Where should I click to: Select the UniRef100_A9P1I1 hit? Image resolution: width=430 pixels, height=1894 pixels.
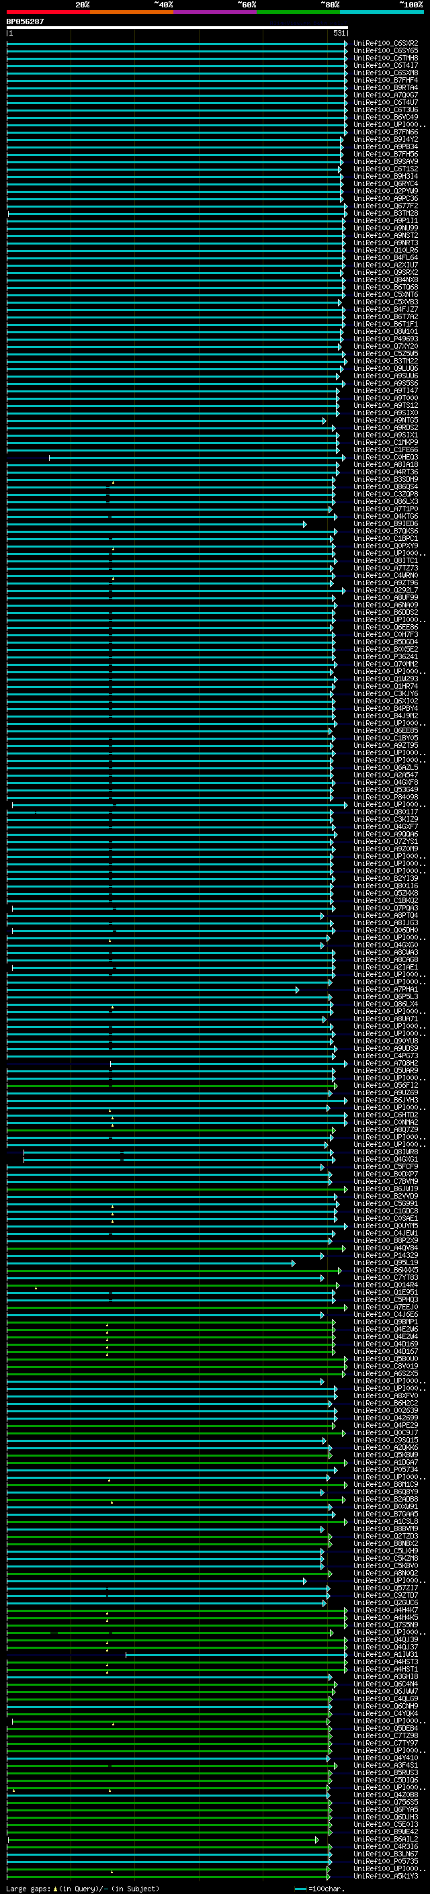pyautogui.click(x=386, y=220)
